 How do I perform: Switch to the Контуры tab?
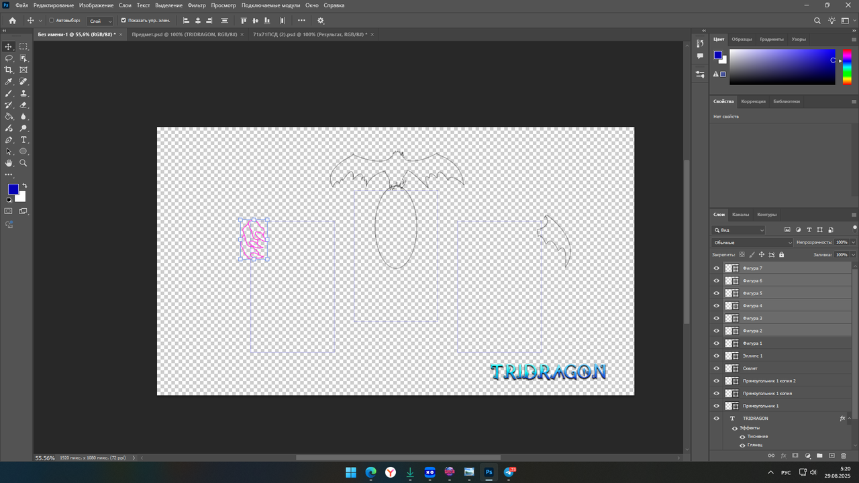click(766, 215)
